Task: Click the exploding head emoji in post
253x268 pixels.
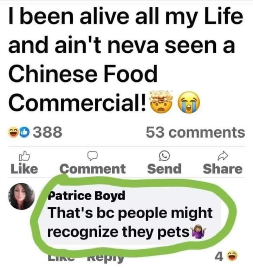Action: (161, 102)
